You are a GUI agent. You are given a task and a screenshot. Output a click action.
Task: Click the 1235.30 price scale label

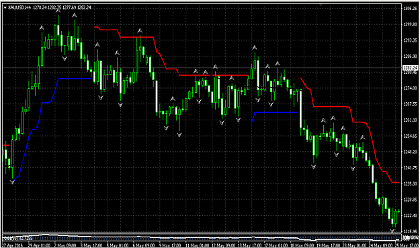pyautogui.click(x=410, y=183)
